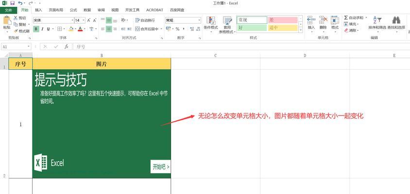Click Wrap Text (自动换行) button
The height and width of the screenshot is (194, 410).
145,20
